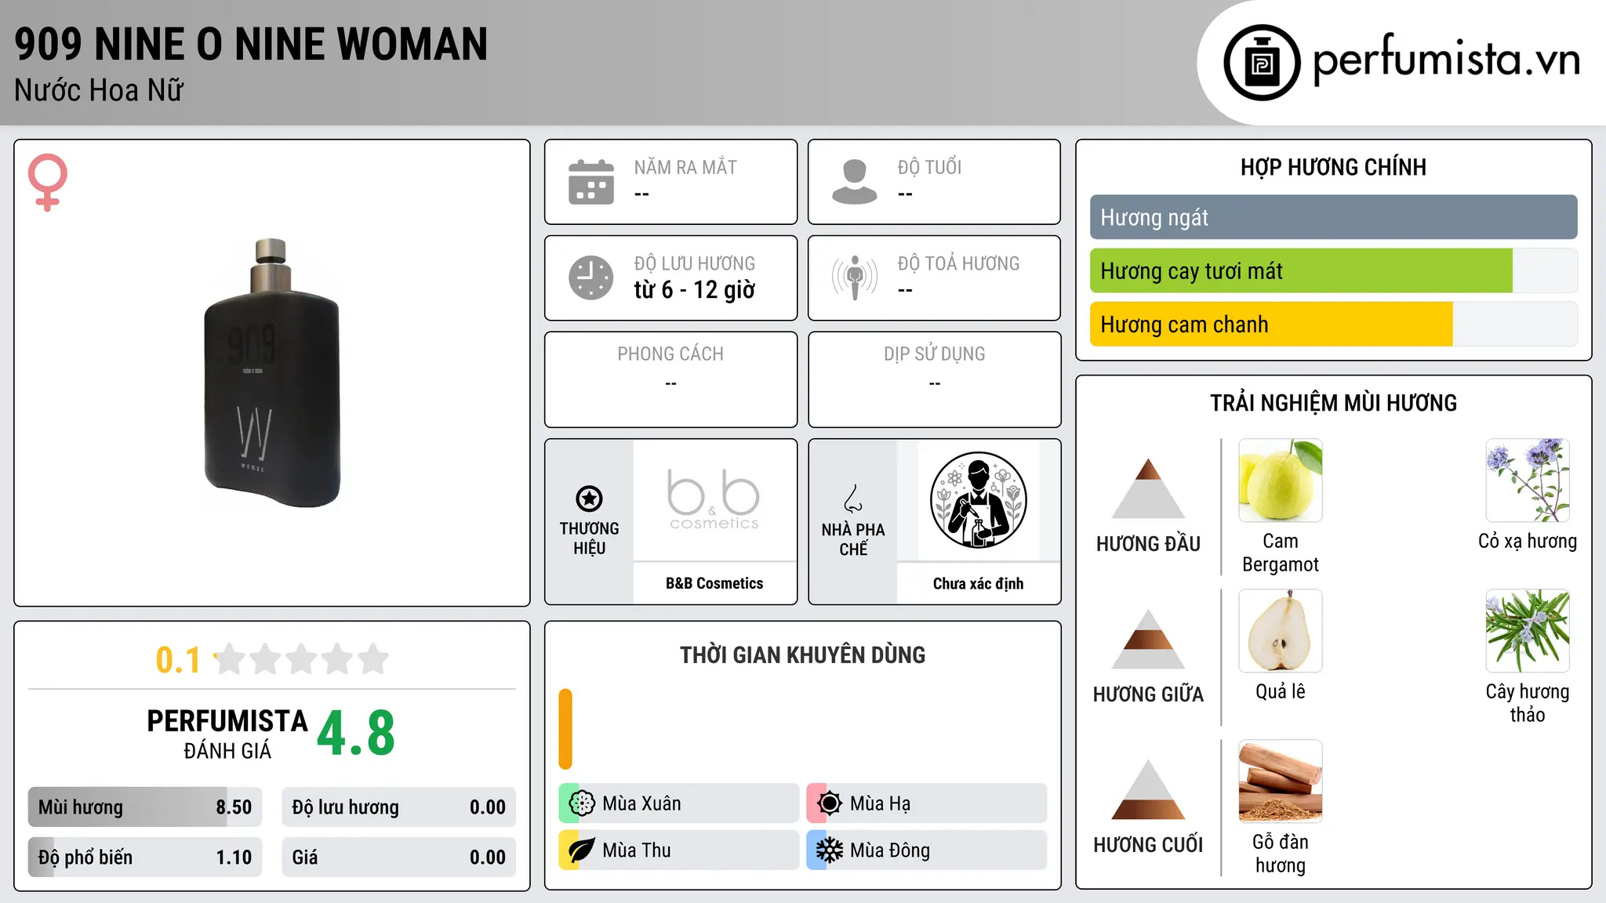Image resolution: width=1606 pixels, height=903 pixels.
Task: Click the pink female gender symbol
Action: click(48, 183)
